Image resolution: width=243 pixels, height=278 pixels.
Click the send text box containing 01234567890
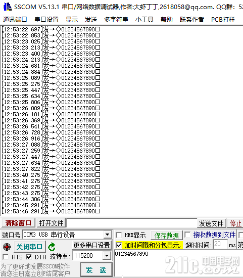tap(179, 263)
